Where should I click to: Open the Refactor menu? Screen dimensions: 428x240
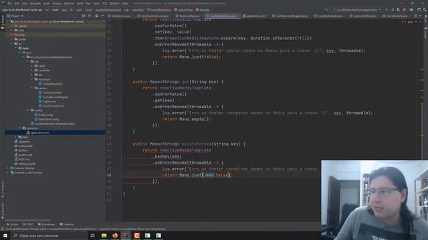[x=69, y=3]
